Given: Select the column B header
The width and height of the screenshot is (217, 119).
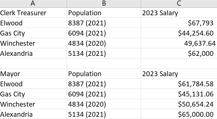Looking at the screenshot, I should click(104, 3).
